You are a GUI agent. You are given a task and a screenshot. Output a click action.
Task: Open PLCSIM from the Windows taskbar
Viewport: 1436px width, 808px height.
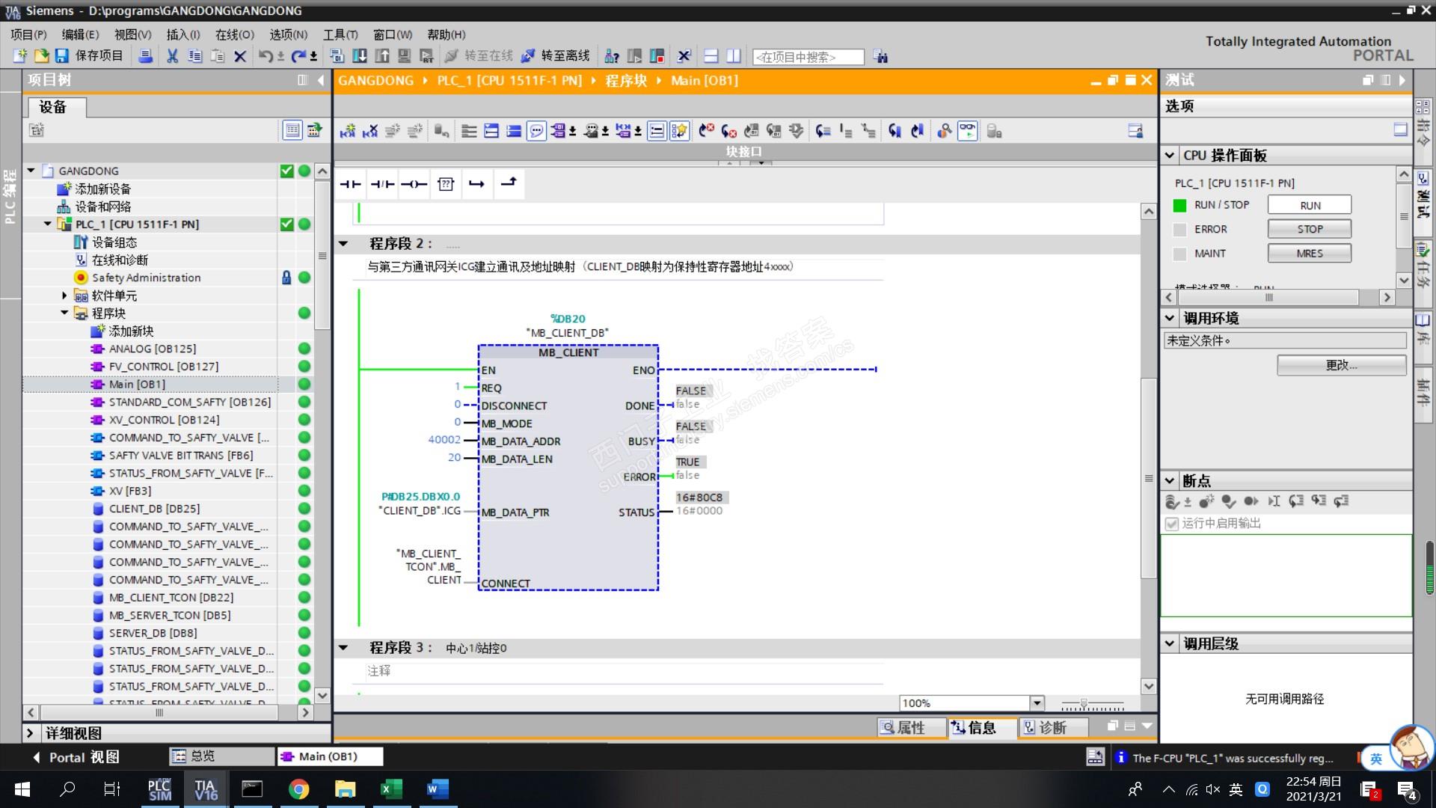pyautogui.click(x=159, y=789)
